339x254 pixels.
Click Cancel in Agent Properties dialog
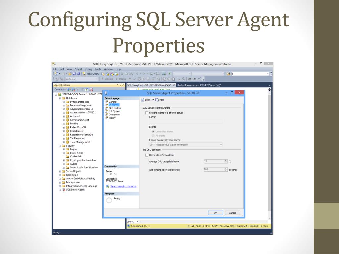pos(232,213)
